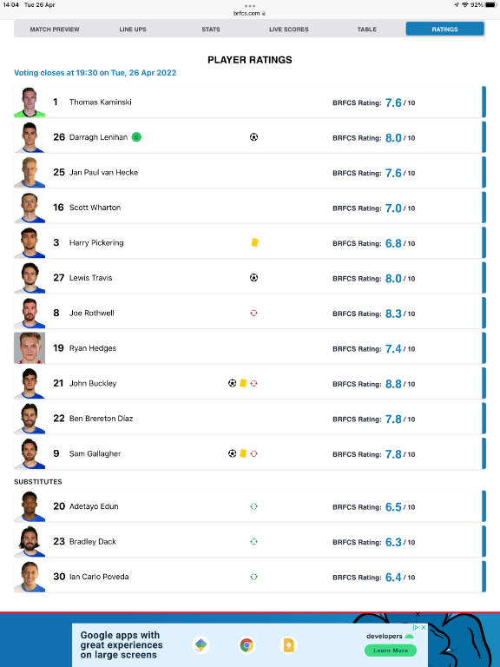Click Adetayo Edun's green substituted-on icon
This screenshot has height=667, width=500.
(253, 506)
